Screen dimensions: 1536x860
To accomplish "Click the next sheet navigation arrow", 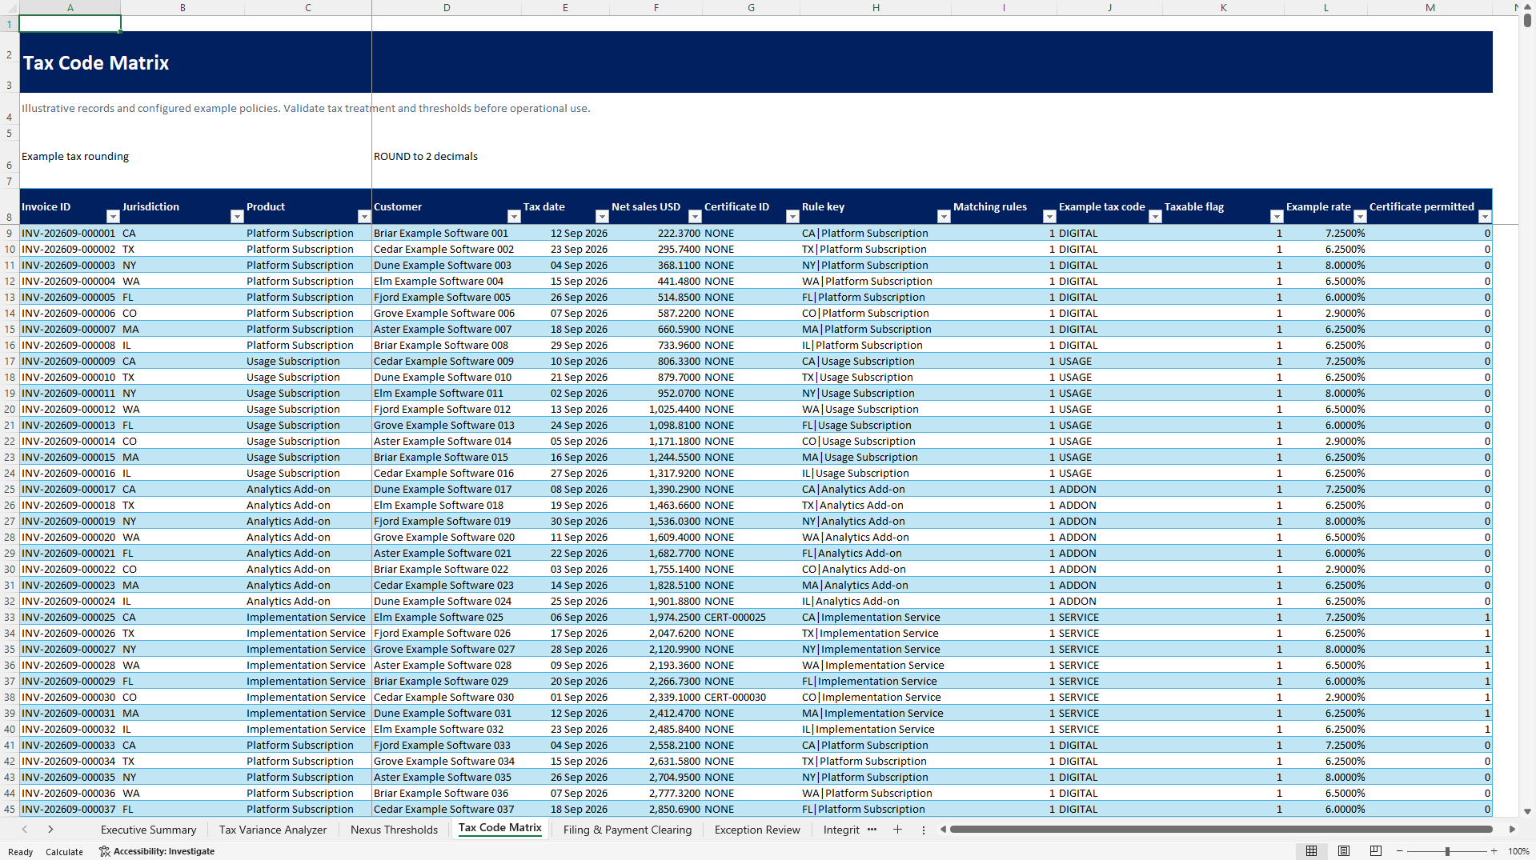I will click(50, 830).
